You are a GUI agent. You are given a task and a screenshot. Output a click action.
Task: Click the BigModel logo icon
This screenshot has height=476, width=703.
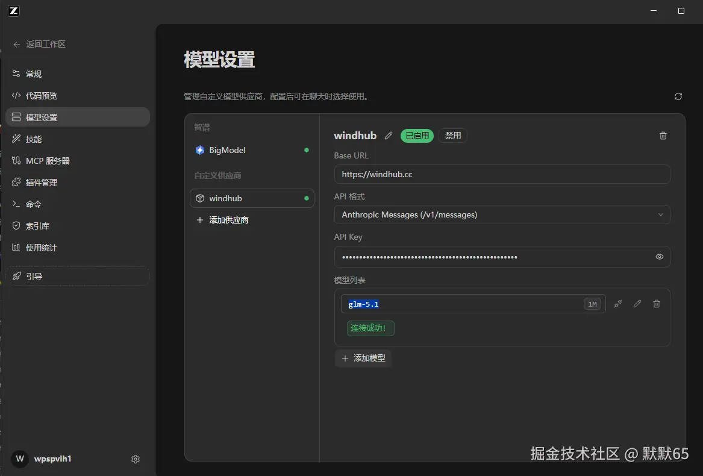(x=200, y=150)
